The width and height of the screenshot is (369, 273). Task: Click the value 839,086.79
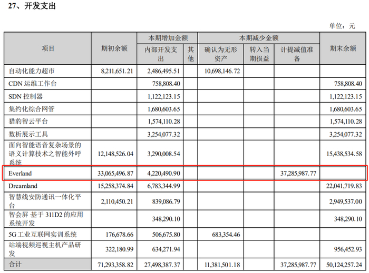click(166, 201)
